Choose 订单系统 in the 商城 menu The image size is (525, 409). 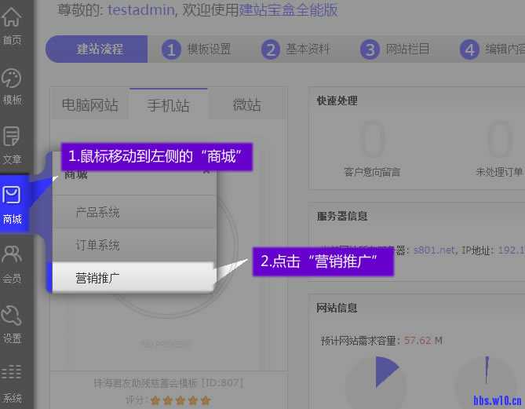tap(98, 245)
